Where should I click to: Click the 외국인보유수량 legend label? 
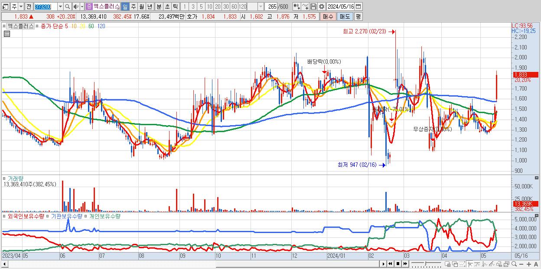click(x=26, y=216)
